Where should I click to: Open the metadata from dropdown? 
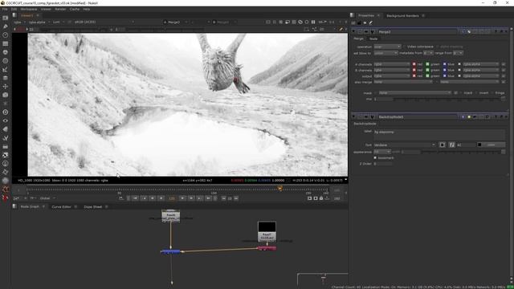tap(428, 53)
